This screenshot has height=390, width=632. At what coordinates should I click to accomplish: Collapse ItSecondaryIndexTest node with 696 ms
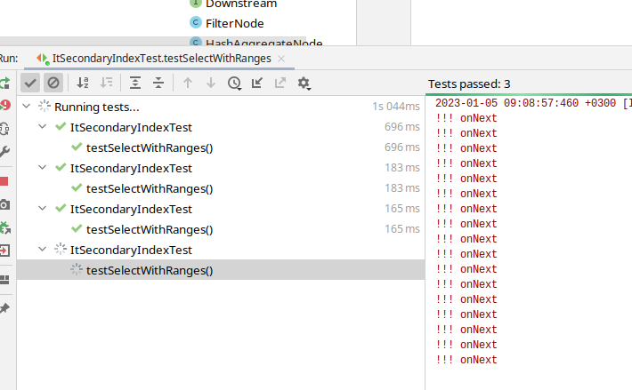point(43,127)
